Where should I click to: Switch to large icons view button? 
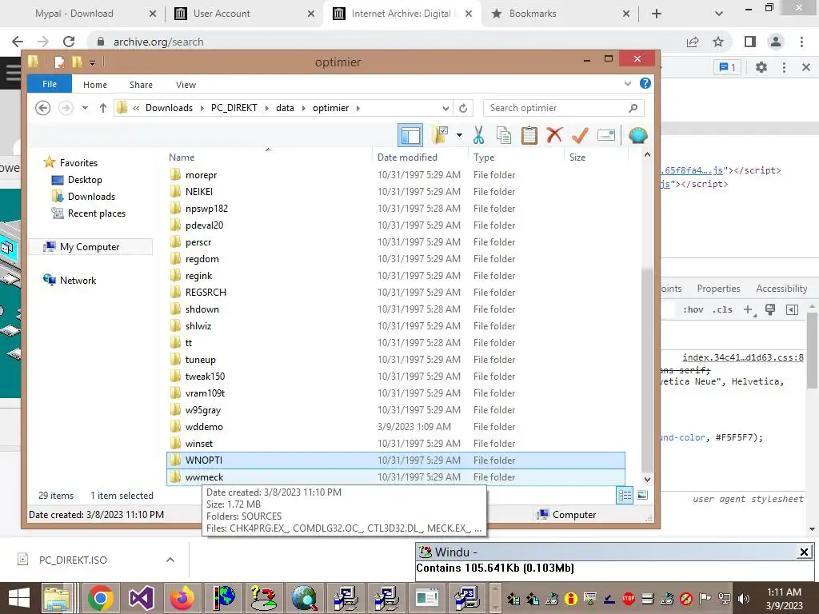(642, 495)
